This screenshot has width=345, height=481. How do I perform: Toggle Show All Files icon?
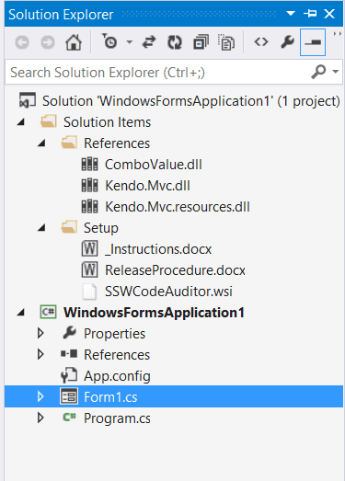[226, 42]
